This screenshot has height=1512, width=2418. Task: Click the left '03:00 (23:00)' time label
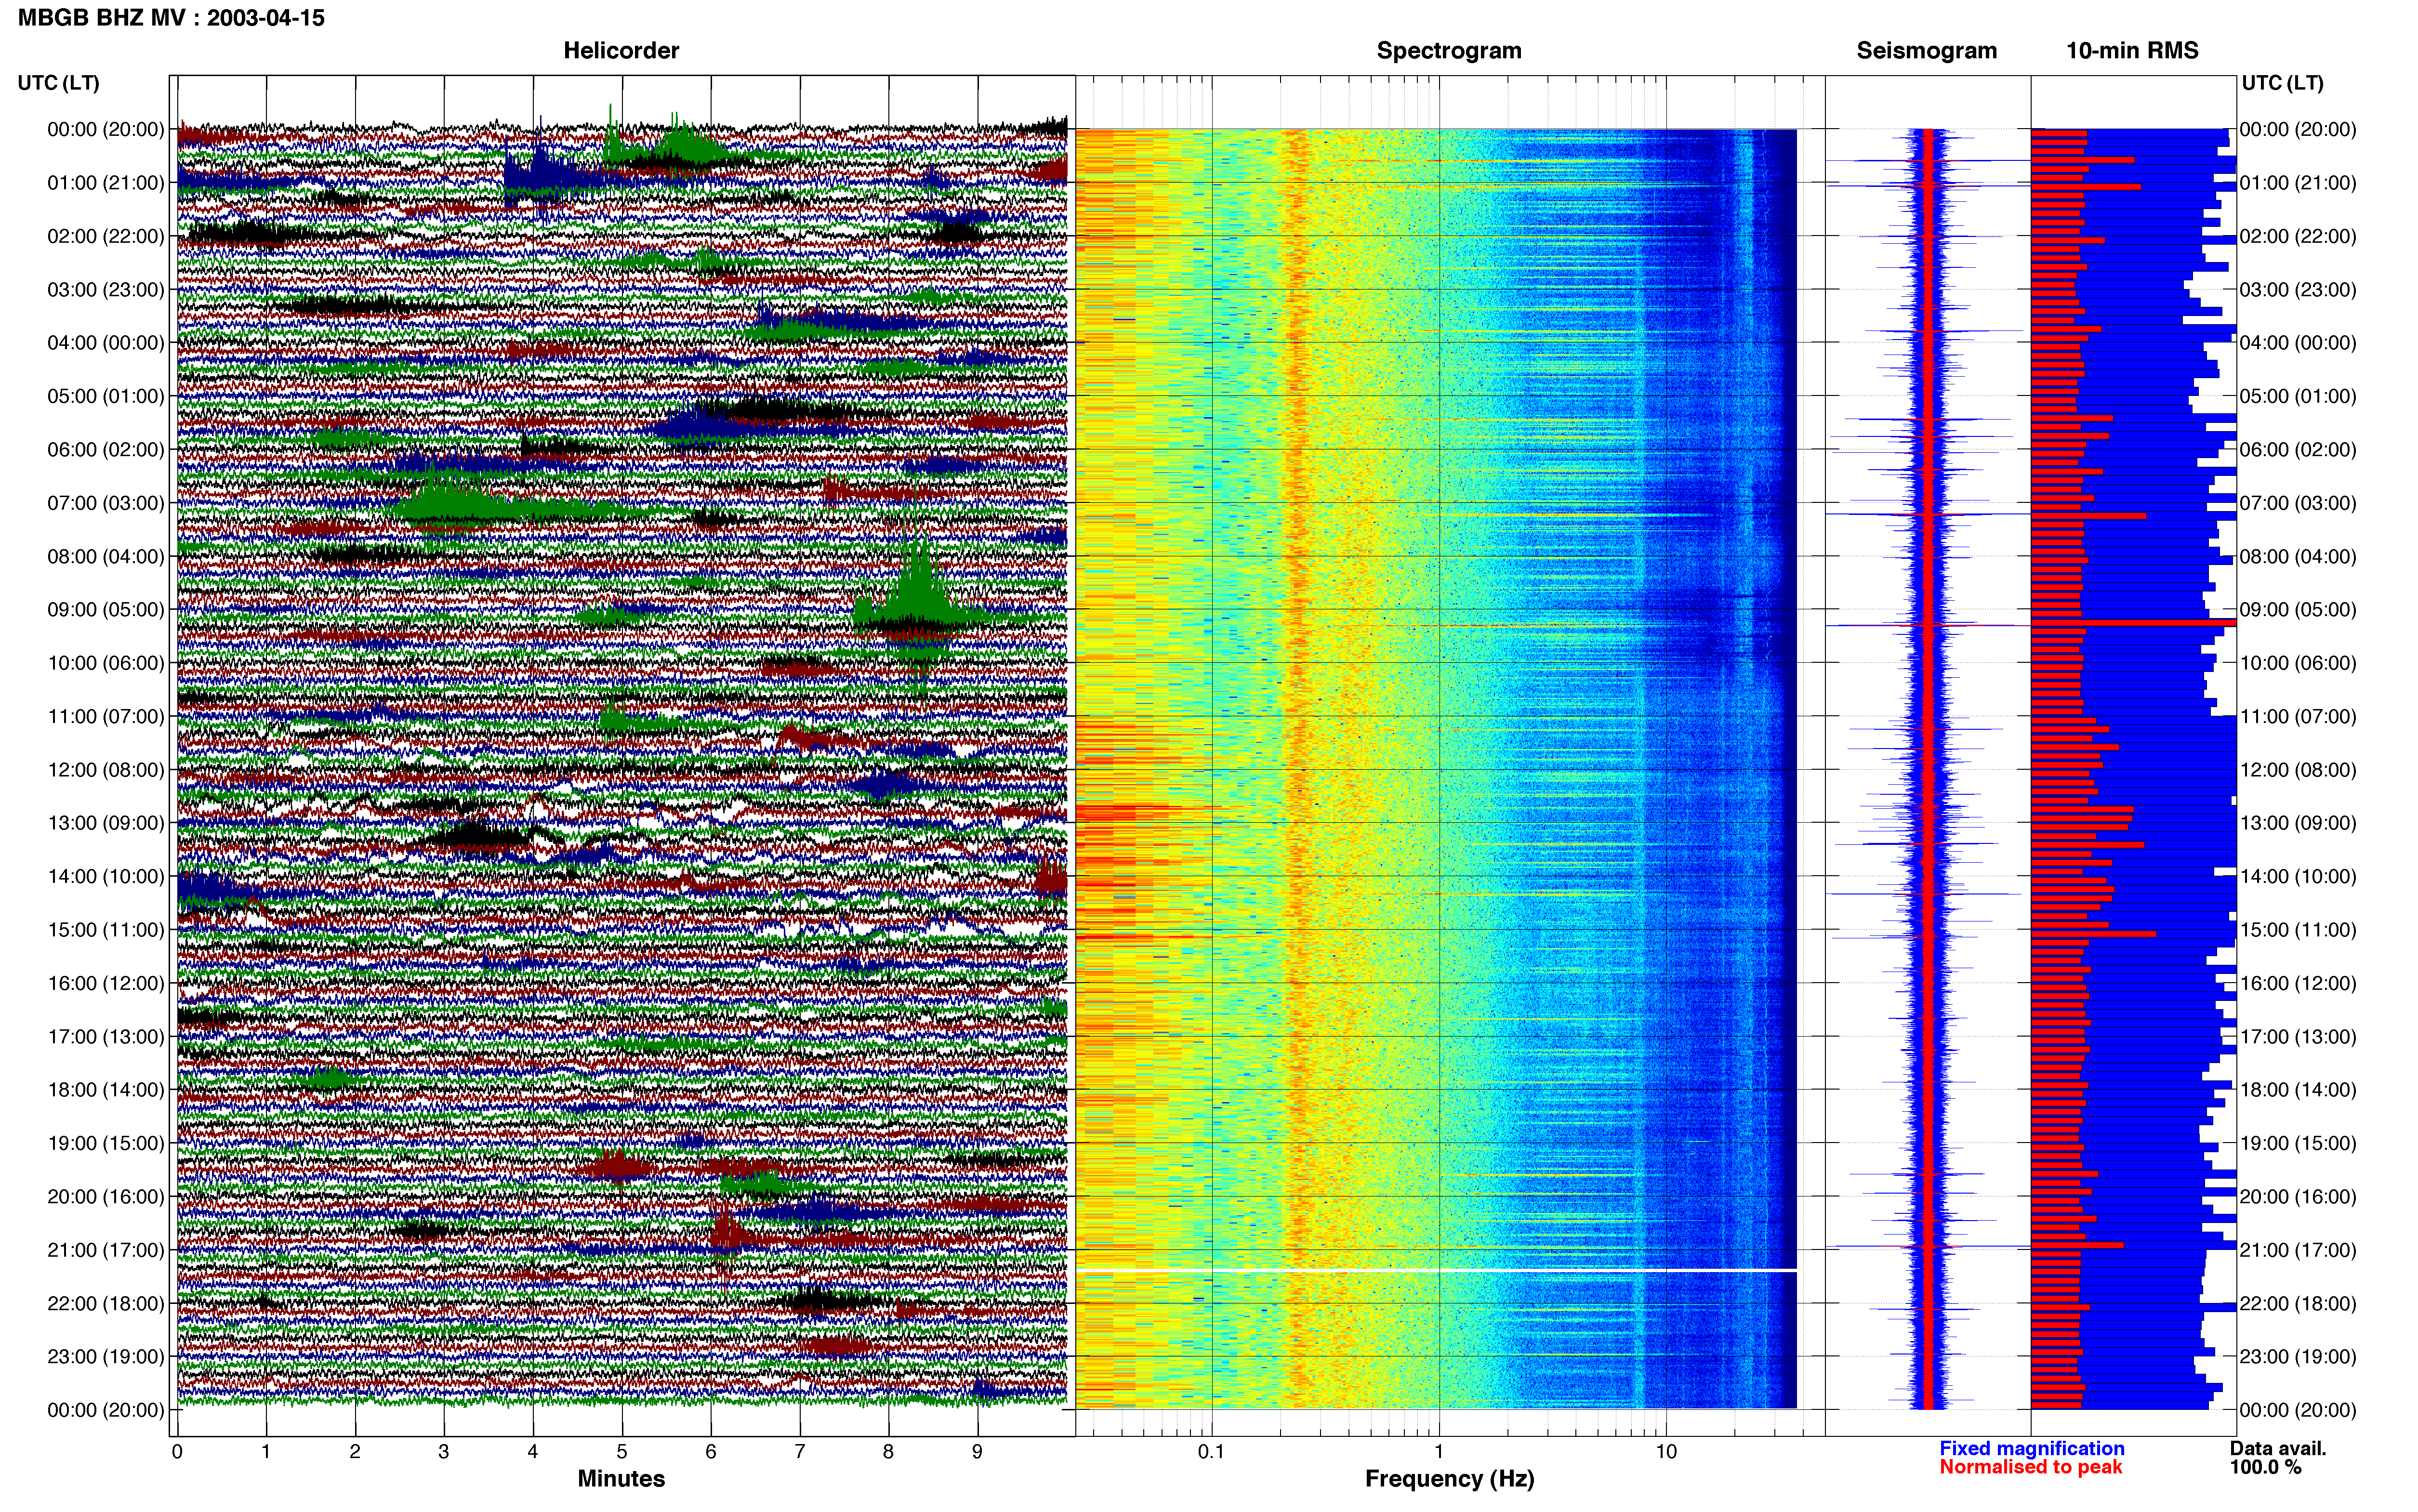pos(106,290)
